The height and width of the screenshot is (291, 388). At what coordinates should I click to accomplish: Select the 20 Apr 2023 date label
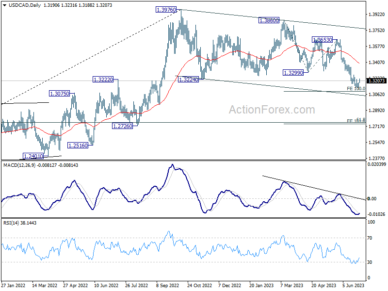point(323,285)
